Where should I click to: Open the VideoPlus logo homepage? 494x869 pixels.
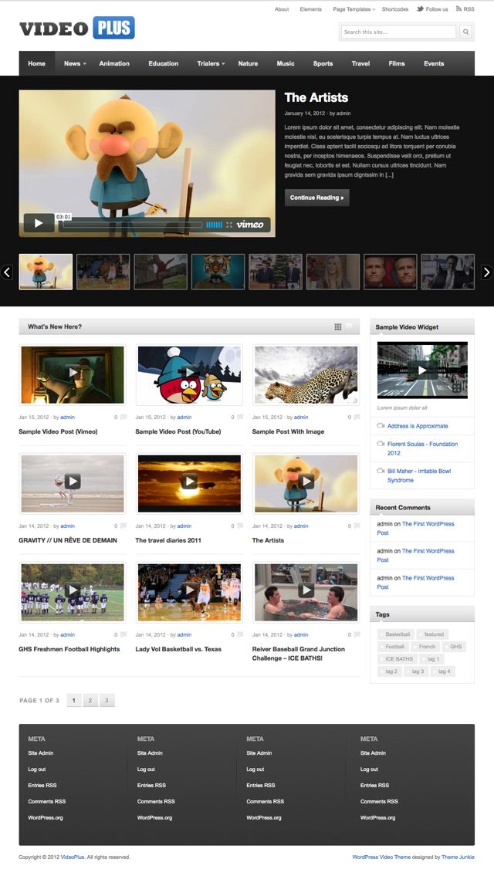(x=77, y=28)
